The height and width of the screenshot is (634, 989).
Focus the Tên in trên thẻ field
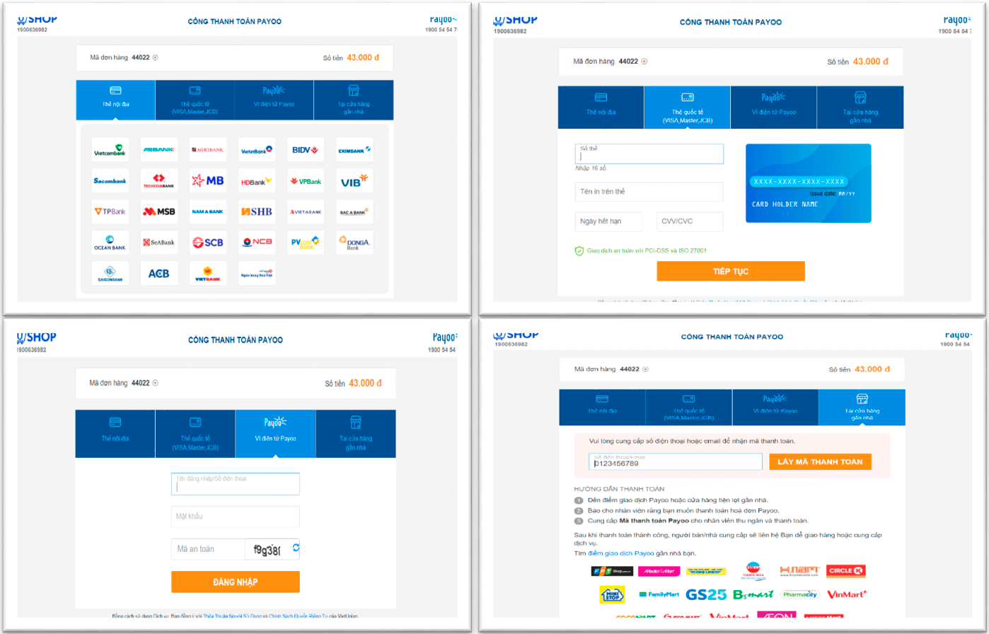pos(649,192)
